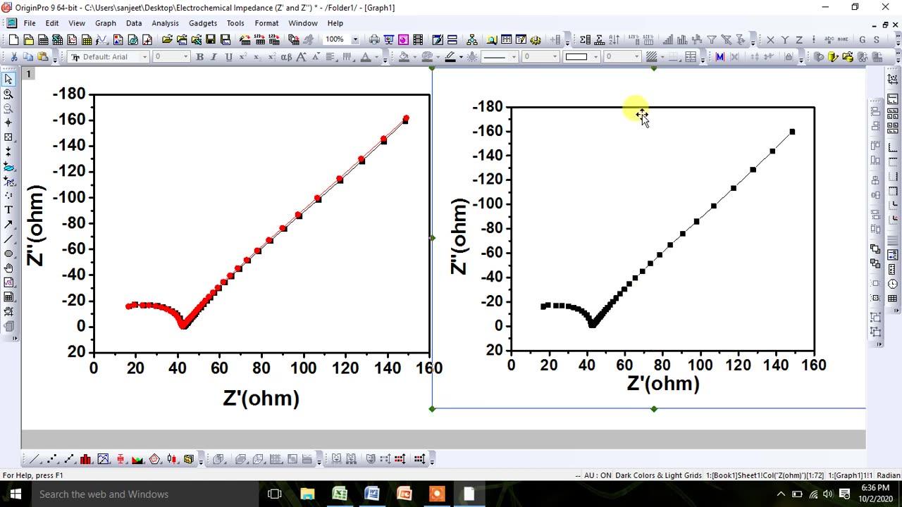Click the Windows search box in the taskbar
Image resolution: width=902 pixels, height=507 pixels.
click(106, 494)
